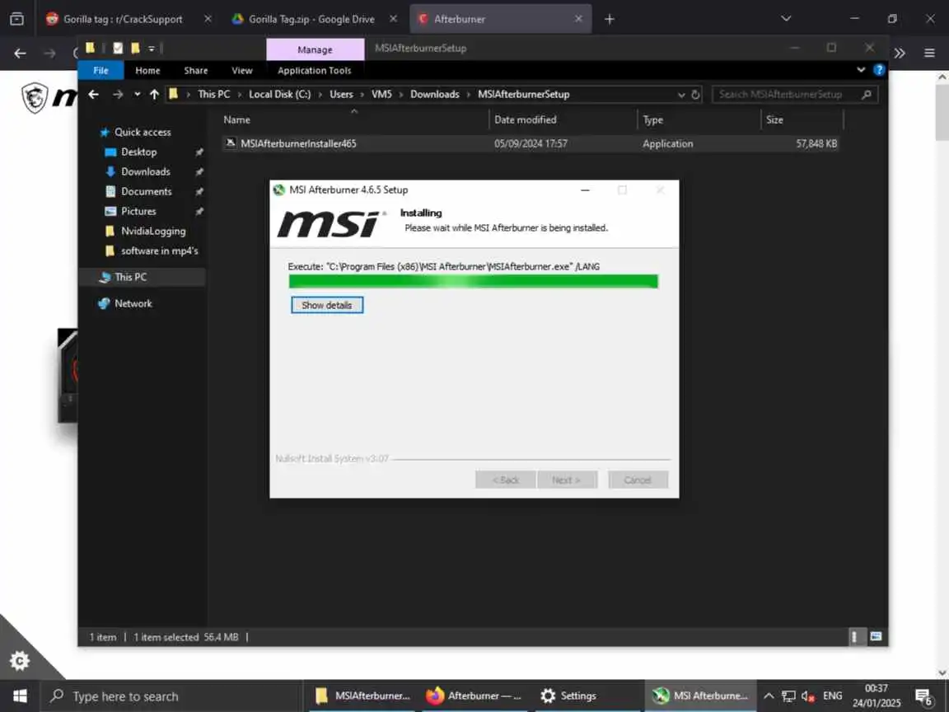Image resolution: width=949 pixels, height=712 pixels.
Task: Open the Windows Start menu
Action: point(20,696)
